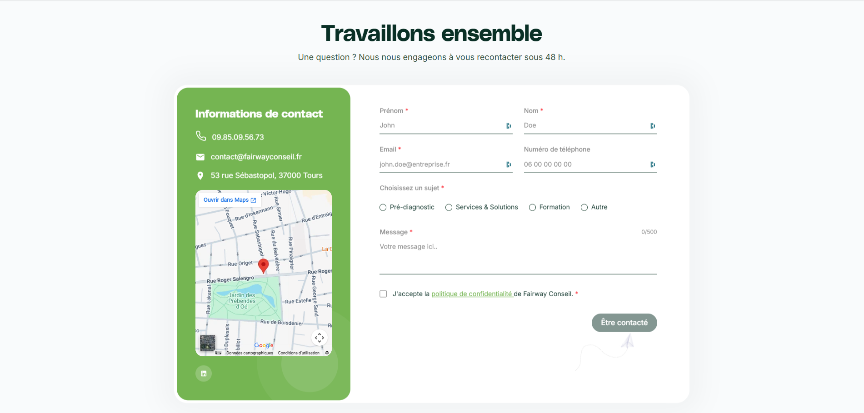The width and height of the screenshot is (864, 413).
Task: Select the Services & Solutions radio option
Action: click(x=449, y=207)
